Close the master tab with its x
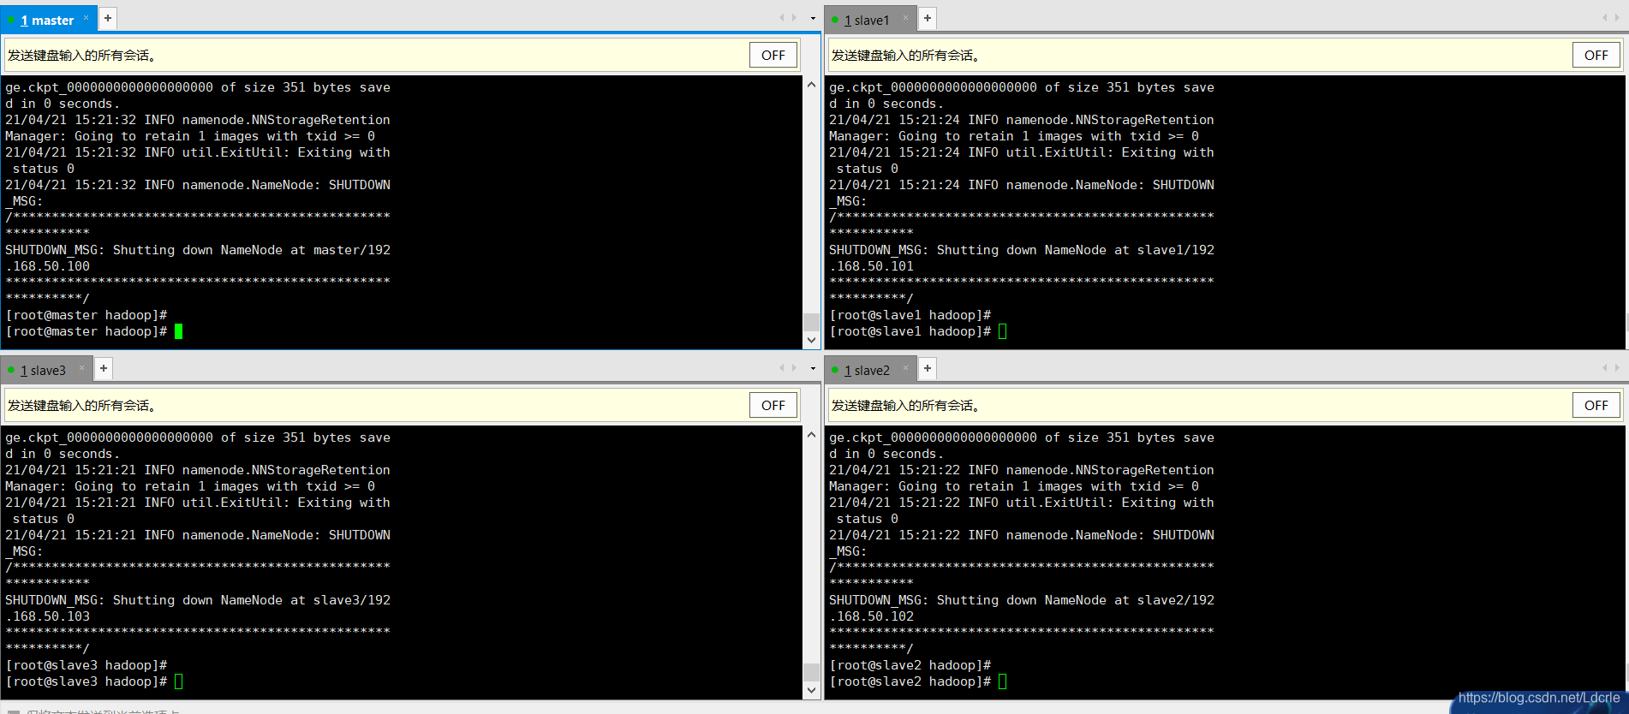 [x=86, y=18]
